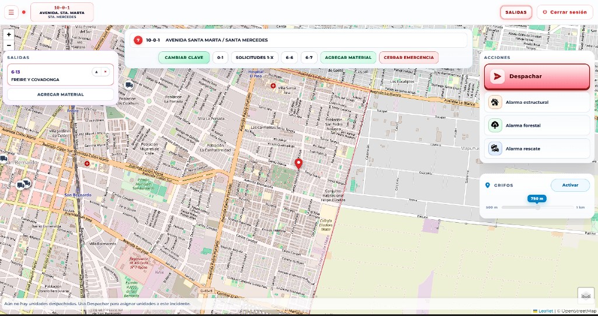Click the 'Aún no hay unidades despachadas' status message

click(x=98, y=304)
